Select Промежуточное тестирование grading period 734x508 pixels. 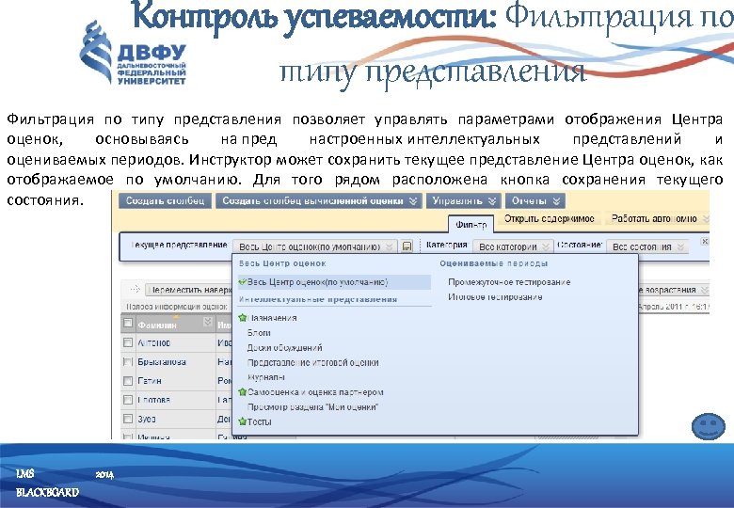[x=509, y=282]
